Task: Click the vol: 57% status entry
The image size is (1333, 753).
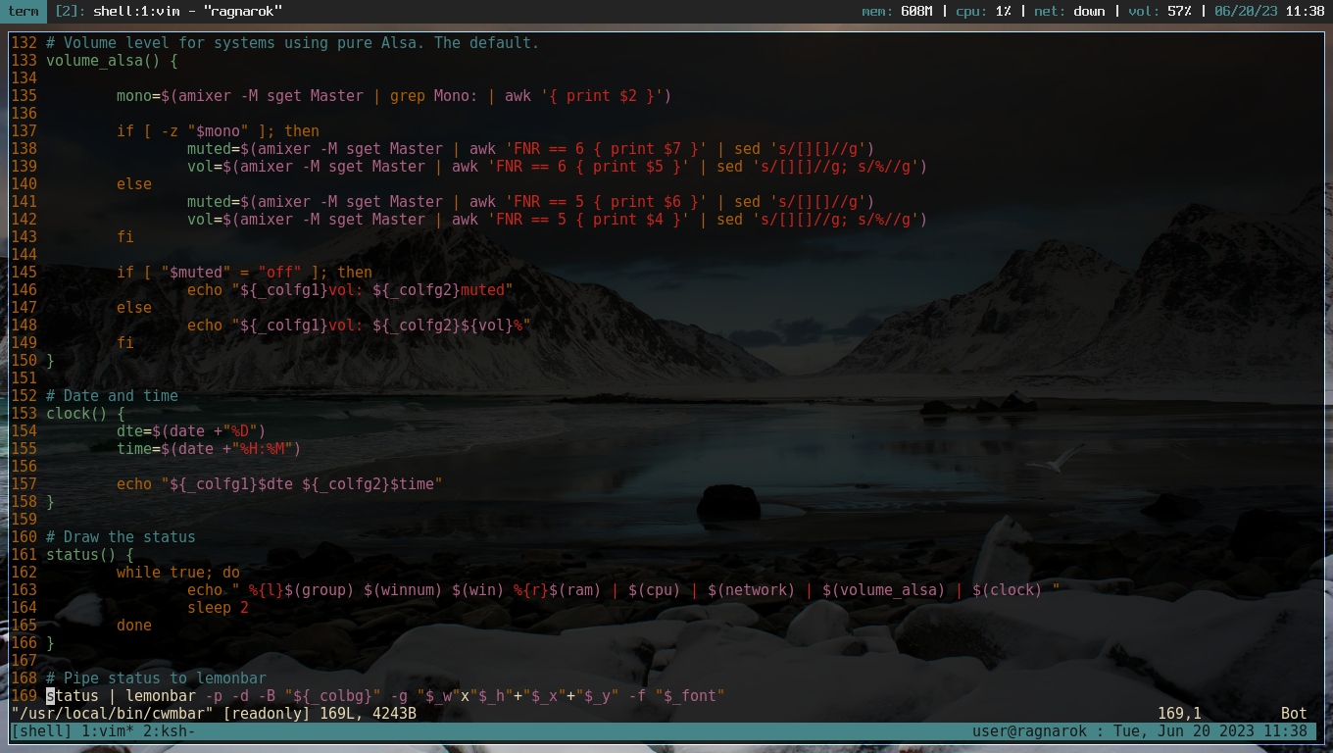Action: [1159, 12]
